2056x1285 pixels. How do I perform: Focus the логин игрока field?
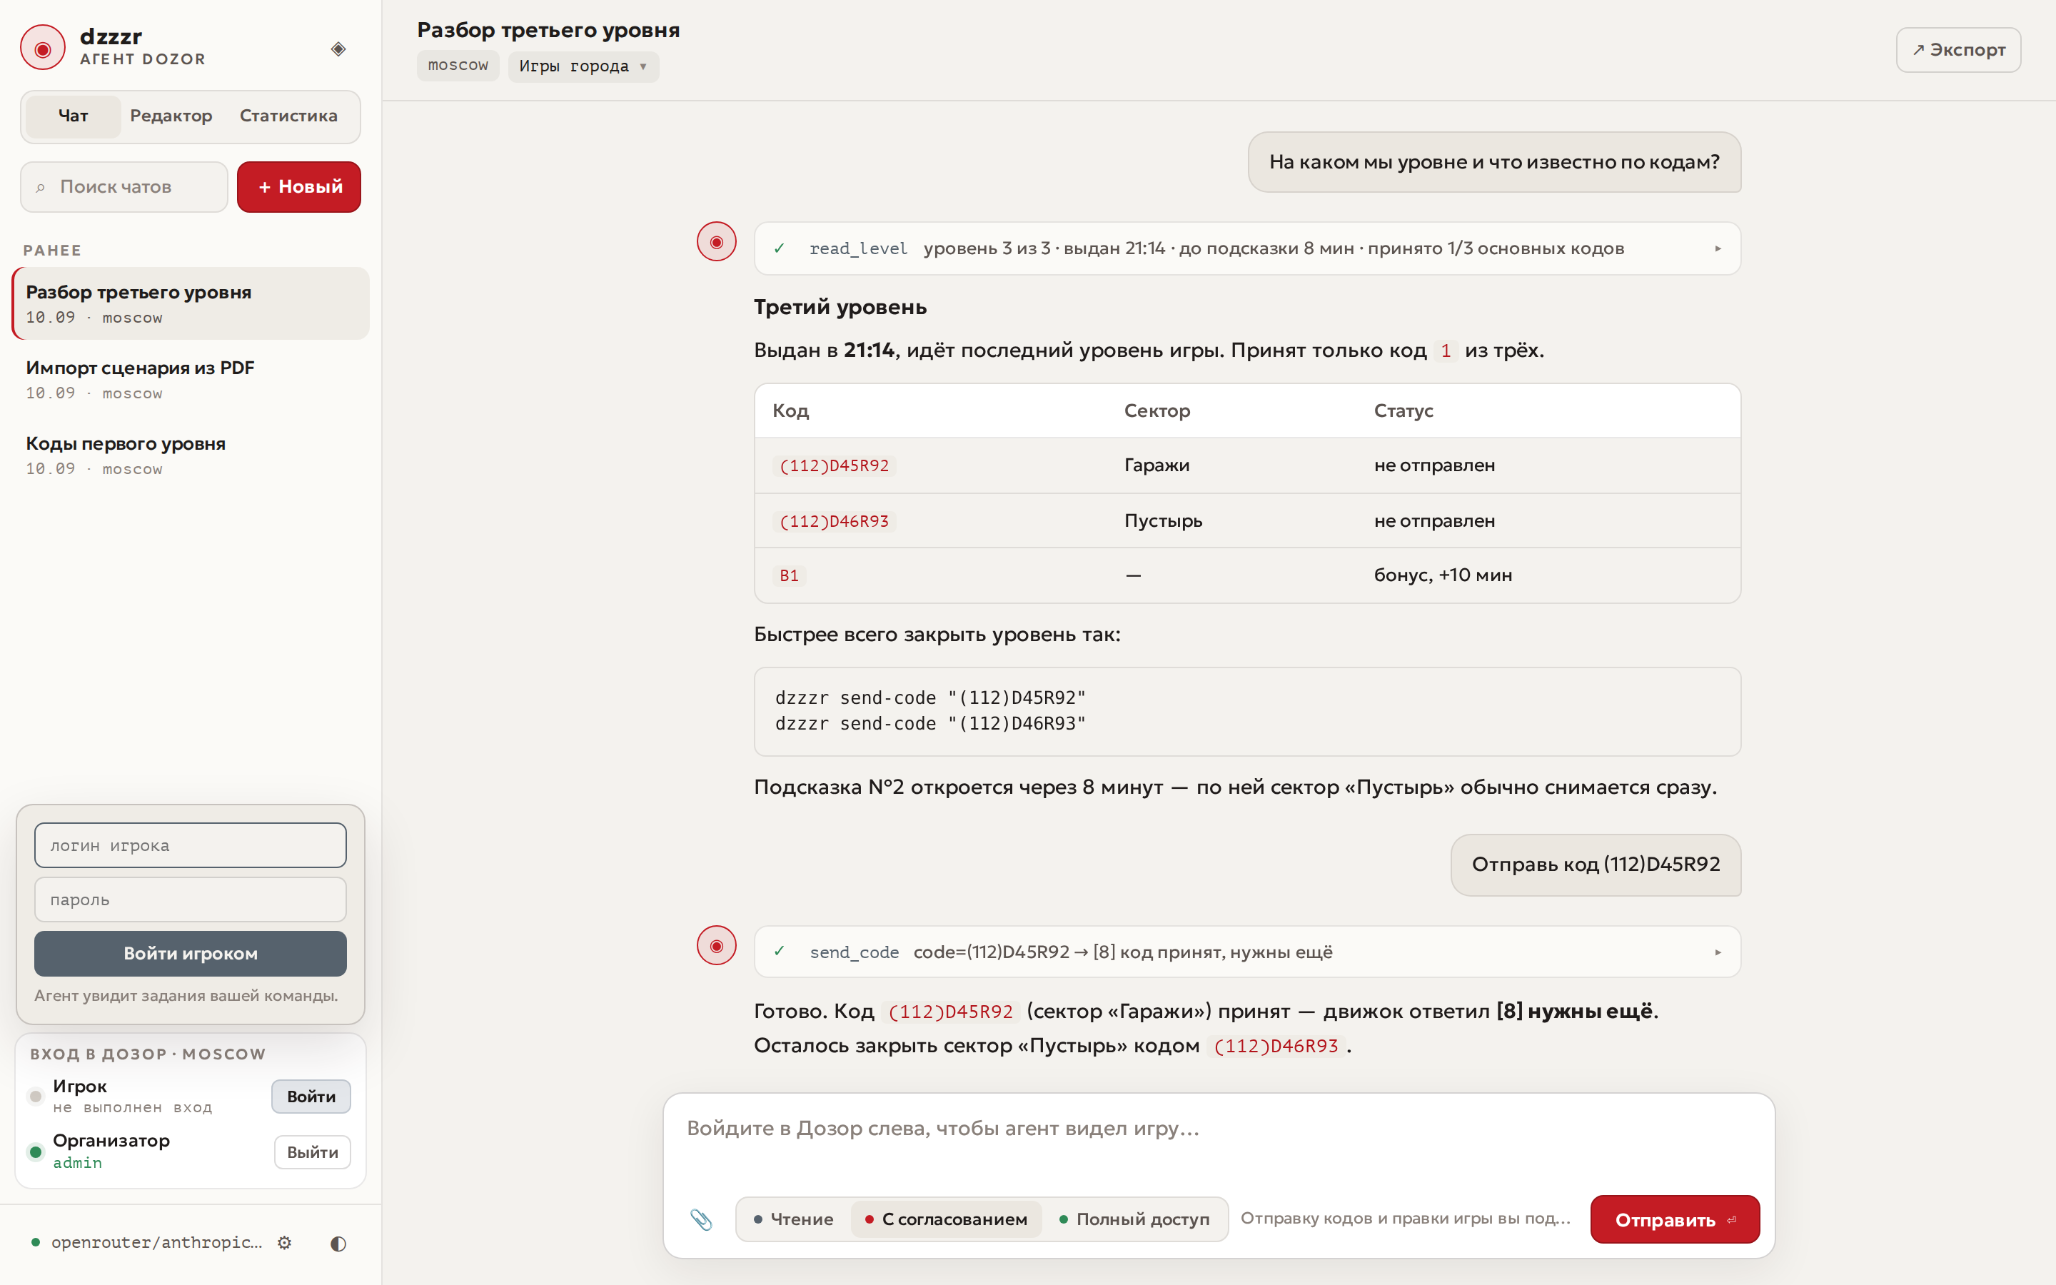(x=191, y=845)
